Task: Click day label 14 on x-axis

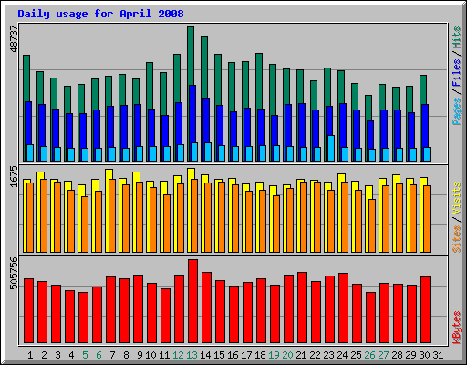Action: 205,355
